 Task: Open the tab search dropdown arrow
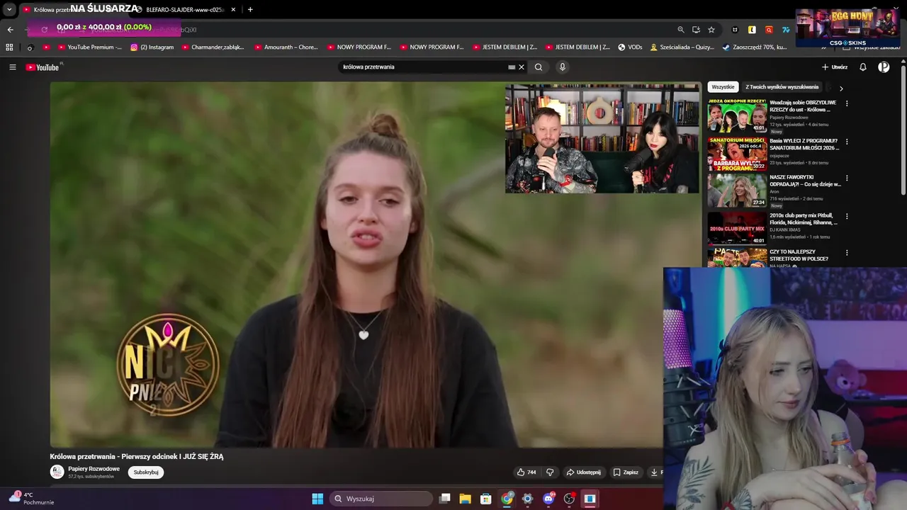(9, 9)
